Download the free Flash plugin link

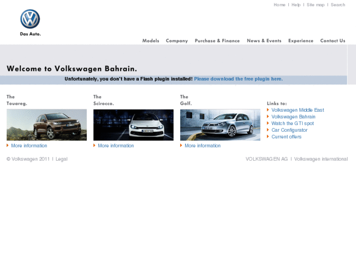click(x=238, y=79)
